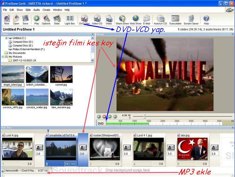Build an Executable output
235x177 pixels.
(175, 20)
